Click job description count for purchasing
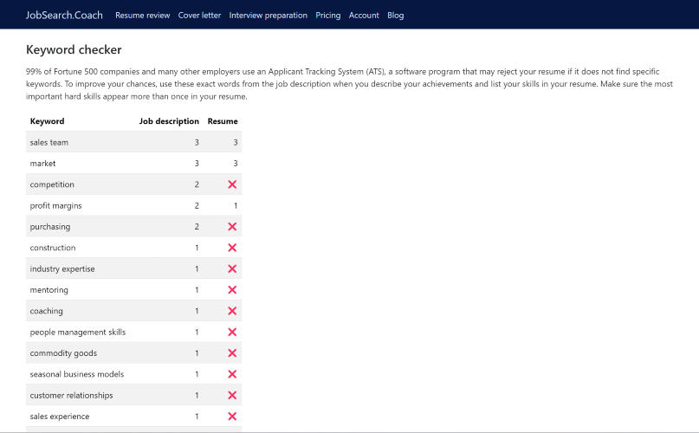Screen dimensions: 699x433 tap(197, 227)
